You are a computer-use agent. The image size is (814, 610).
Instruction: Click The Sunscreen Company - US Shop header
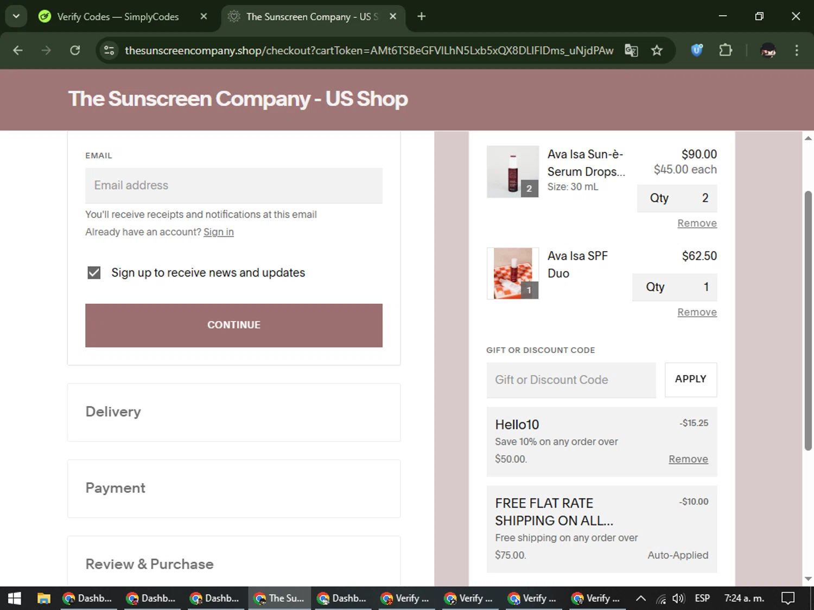[x=238, y=99]
